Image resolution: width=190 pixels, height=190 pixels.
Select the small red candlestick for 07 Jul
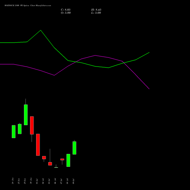tap(62, 159)
